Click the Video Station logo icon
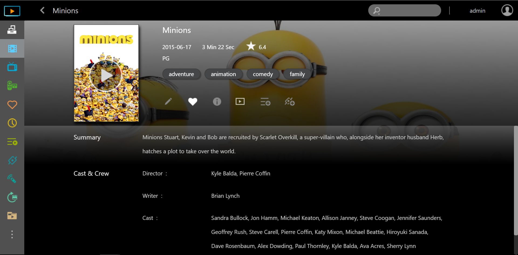 pyautogui.click(x=12, y=11)
